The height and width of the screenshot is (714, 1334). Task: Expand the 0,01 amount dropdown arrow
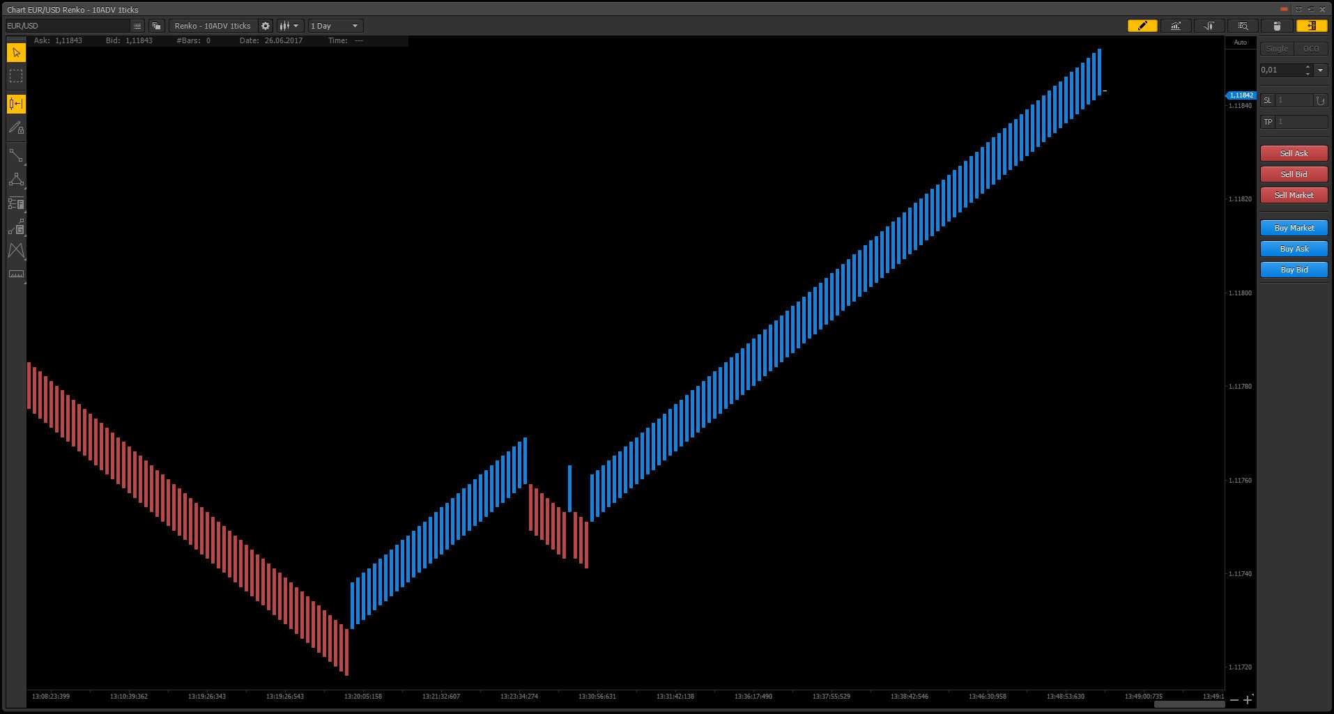[x=1320, y=70]
